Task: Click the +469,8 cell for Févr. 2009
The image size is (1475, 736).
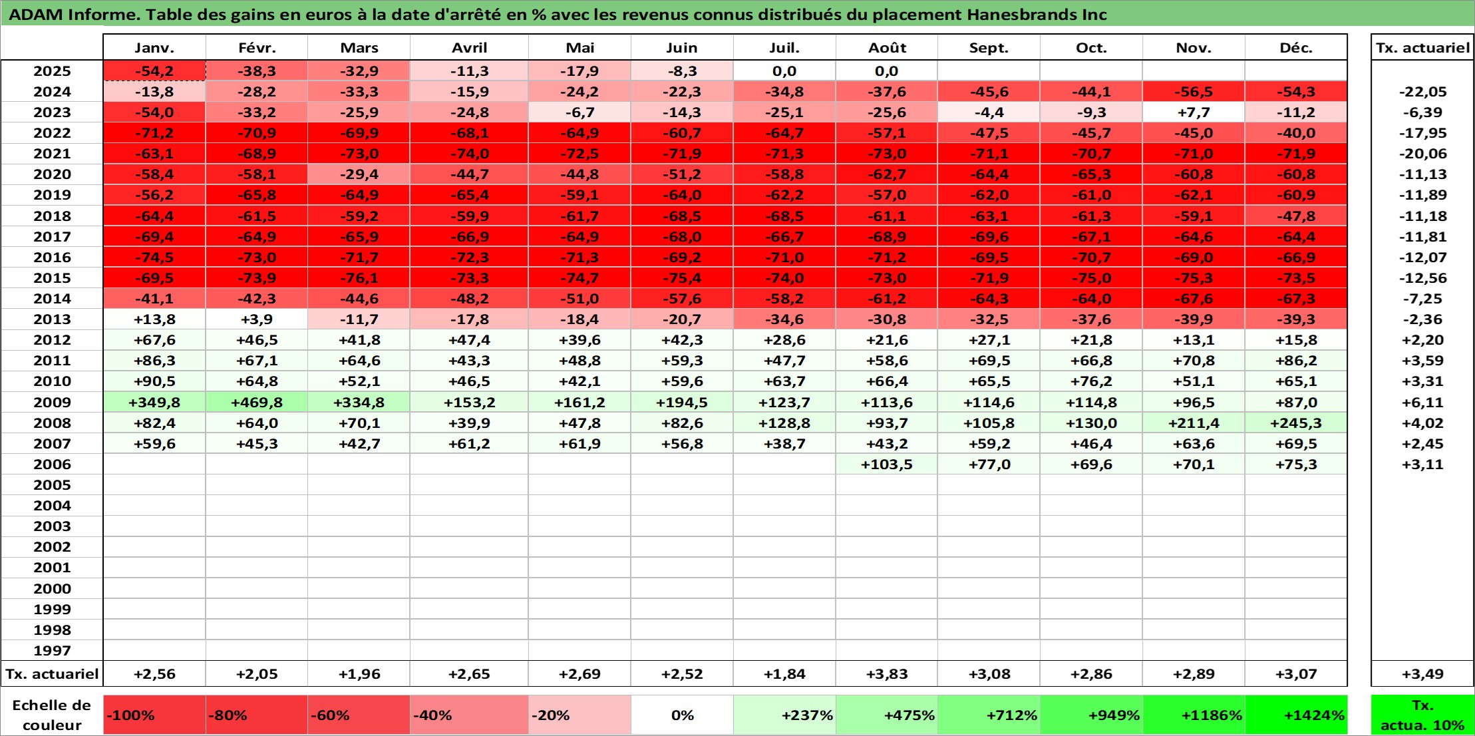Action: (257, 402)
